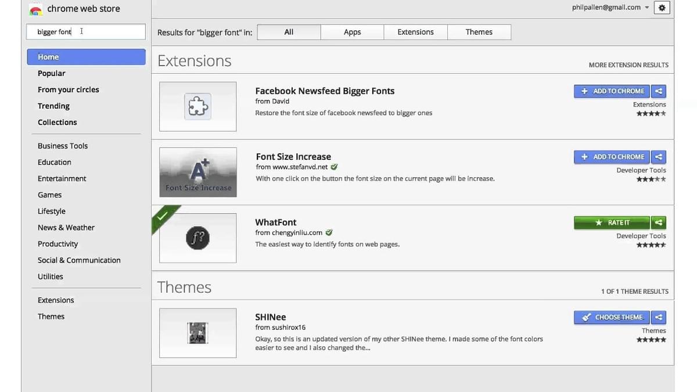Select the Extensions results tab
Screen dimensions: 697x392
coord(415,32)
